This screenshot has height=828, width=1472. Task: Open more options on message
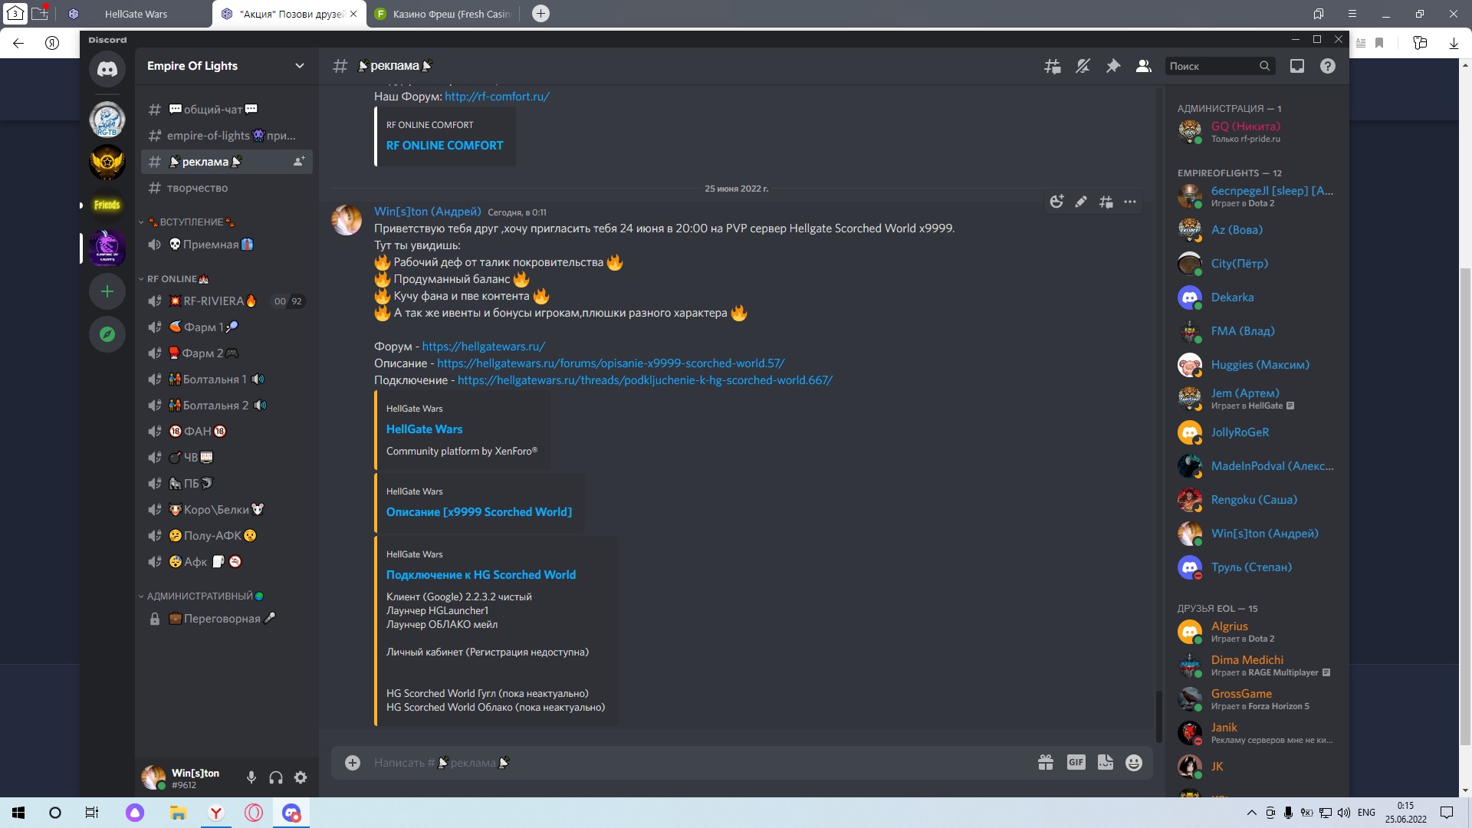(1130, 202)
